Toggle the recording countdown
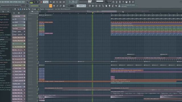182x102 pixels. 57,2
